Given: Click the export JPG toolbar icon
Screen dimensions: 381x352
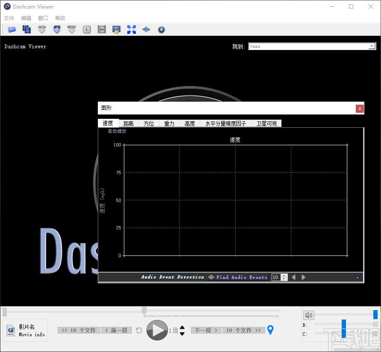Looking at the screenshot, I should tap(57, 29).
